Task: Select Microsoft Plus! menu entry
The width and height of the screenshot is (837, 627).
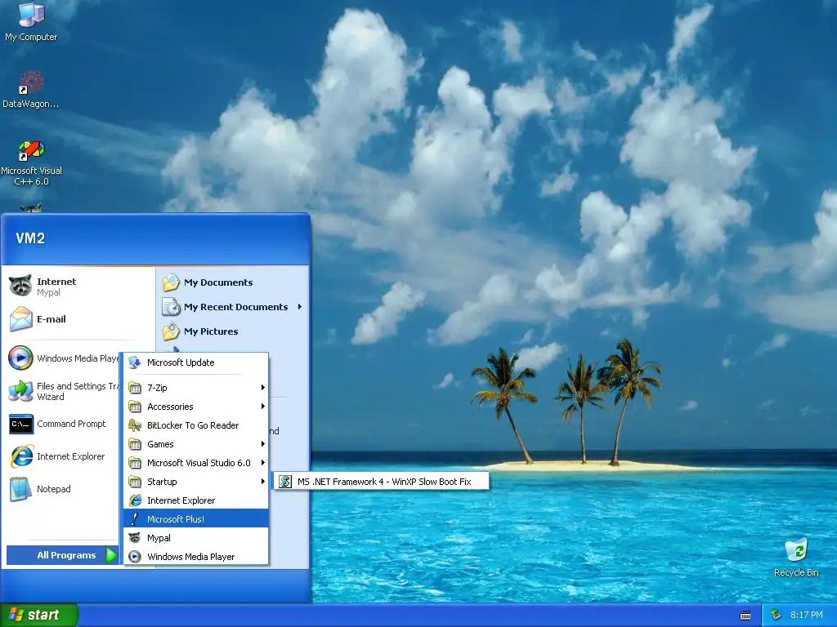Action: pyautogui.click(x=196, y=518)
